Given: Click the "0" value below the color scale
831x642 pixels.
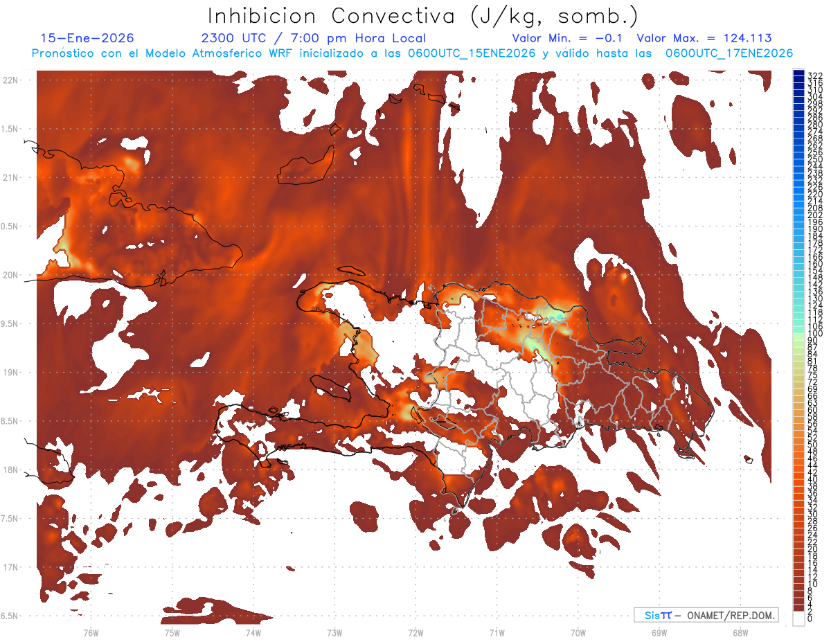Looking at the screenshot, I should pos(811,618).
